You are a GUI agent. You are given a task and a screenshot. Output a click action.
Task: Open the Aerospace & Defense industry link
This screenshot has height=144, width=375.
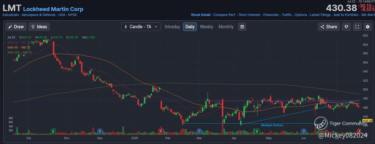[x=39, y=15]
